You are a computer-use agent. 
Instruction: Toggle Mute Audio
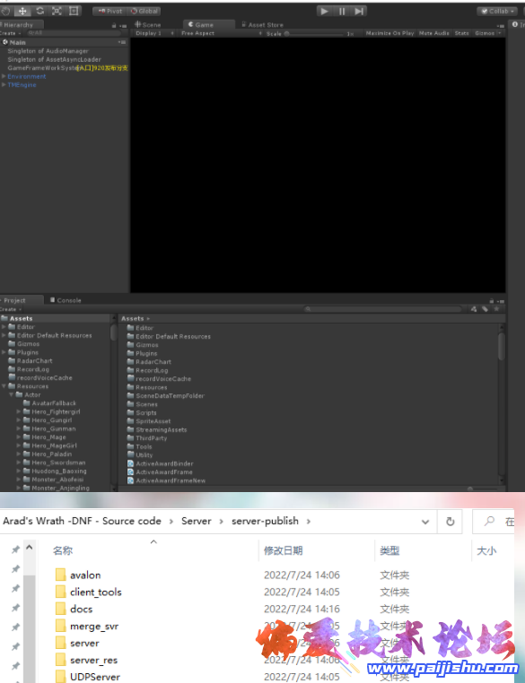pos(433,33)
